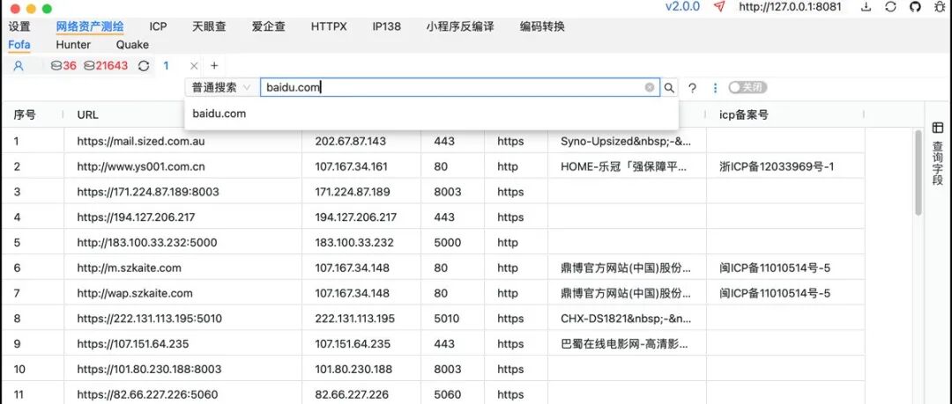Viewport: 952px width, 404px height.
Task: Open the three-dot more options menu
Action: point(715,88)
